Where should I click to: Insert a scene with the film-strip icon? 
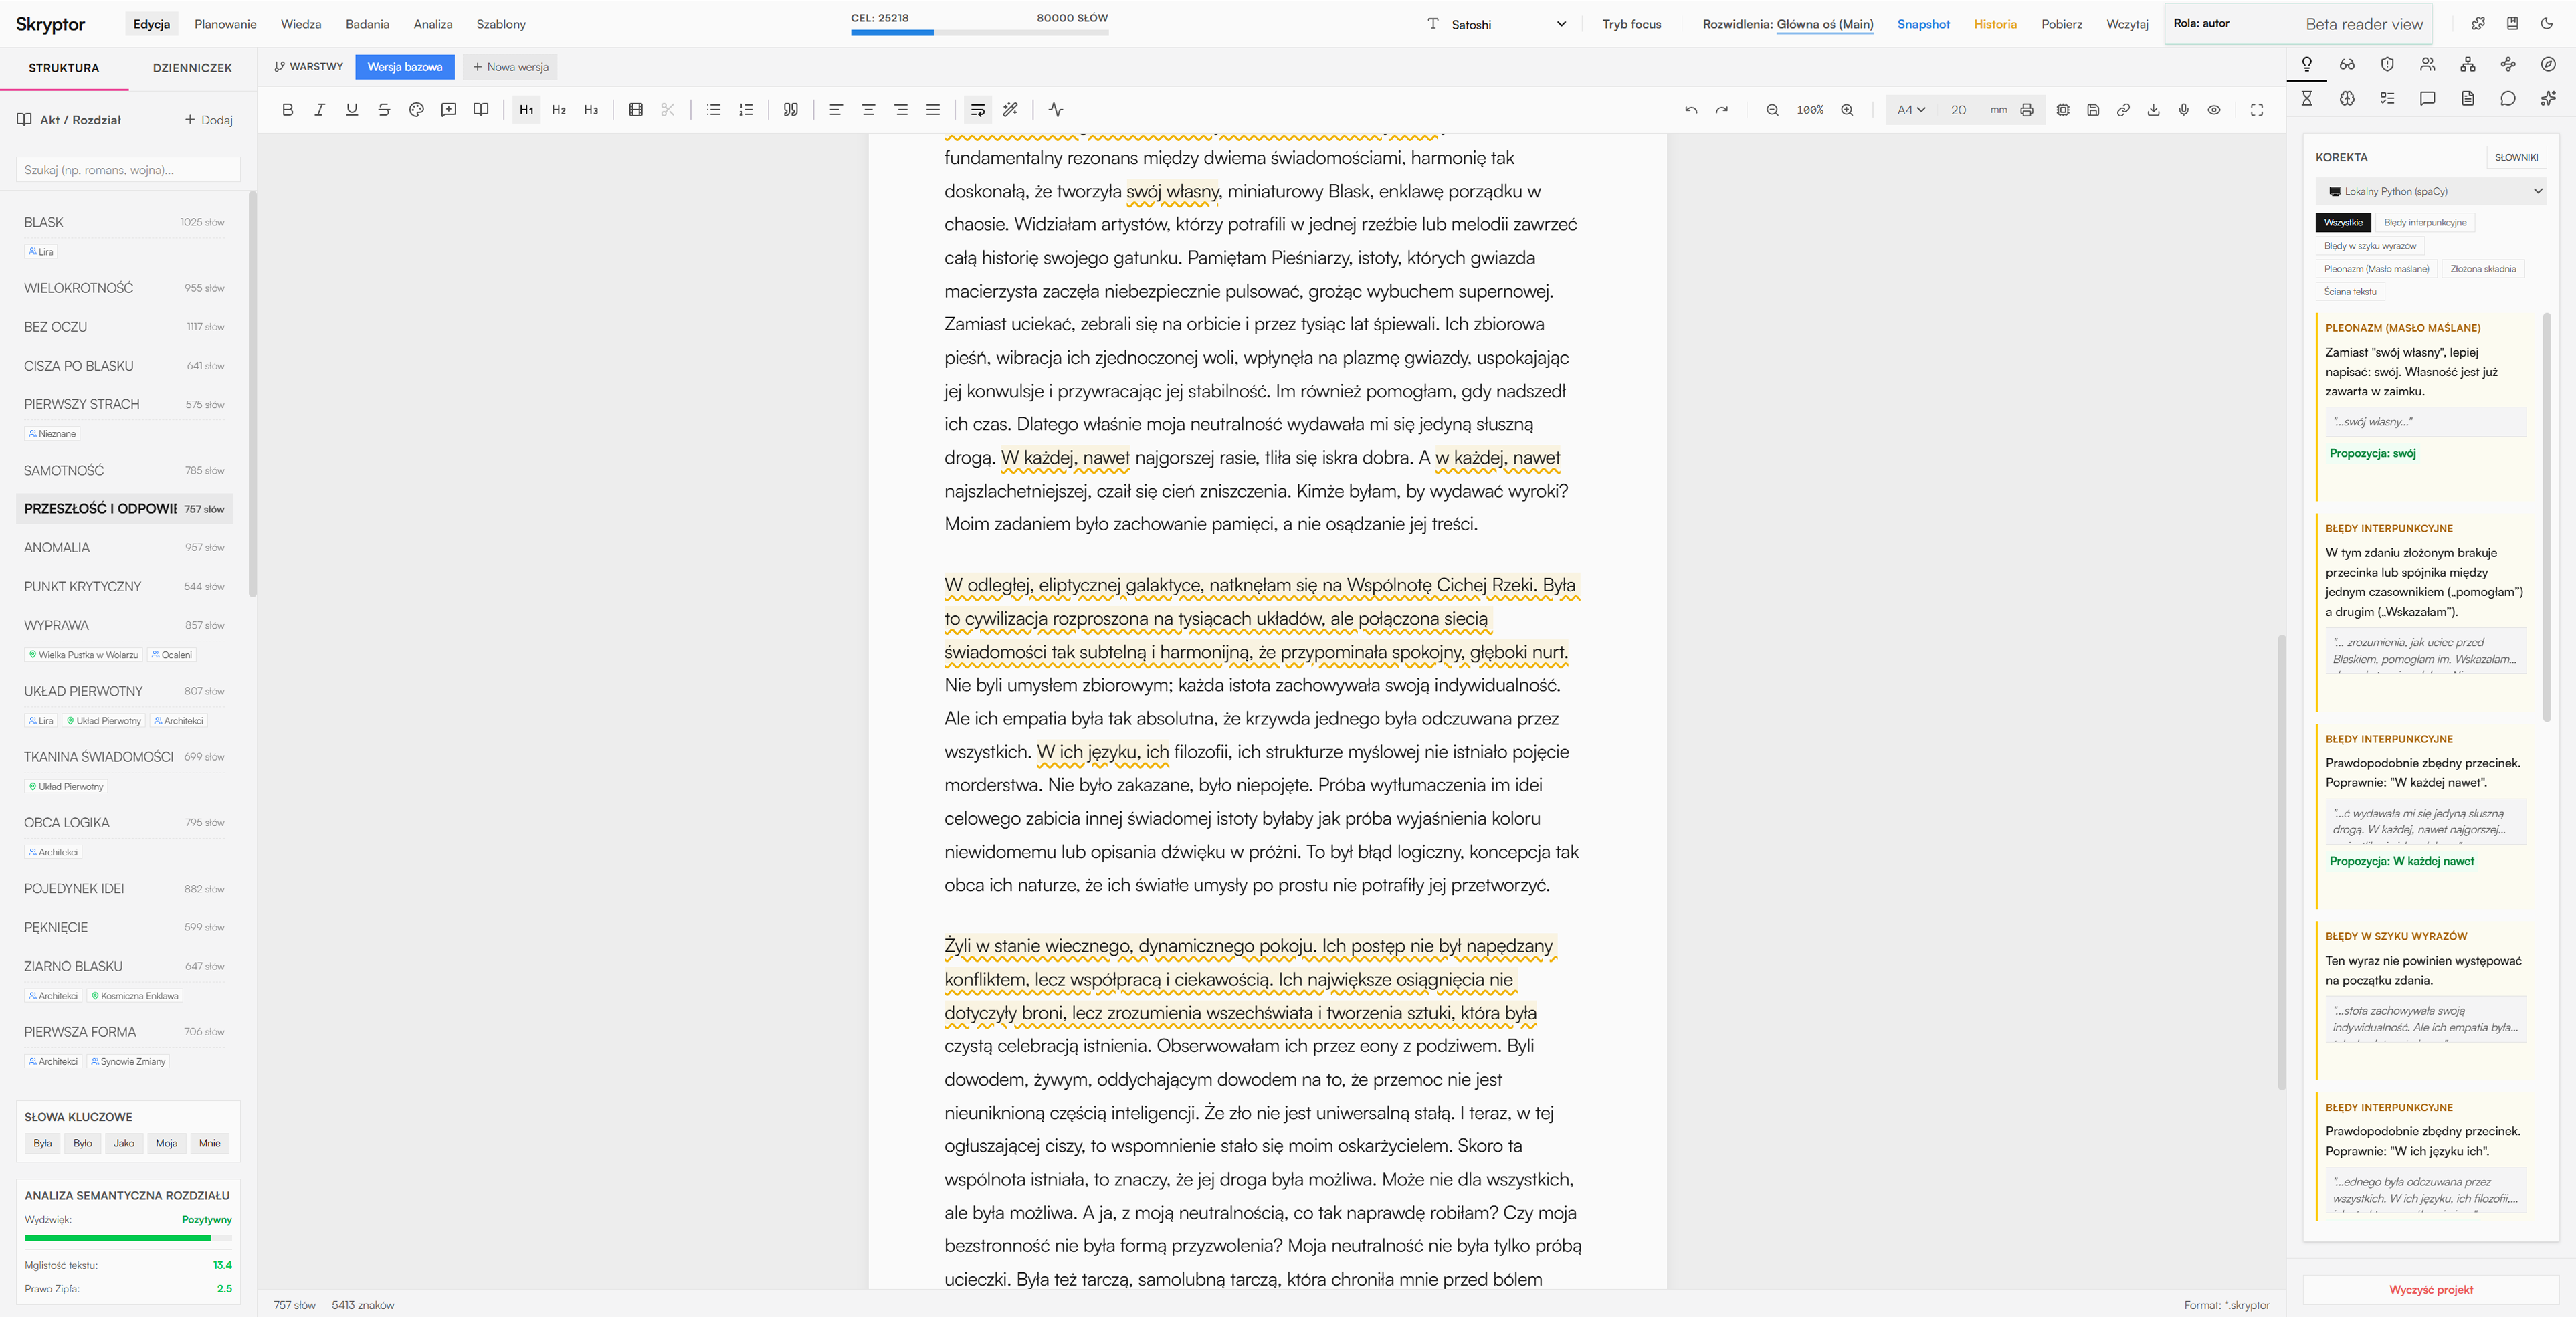(x=636, y=110)
